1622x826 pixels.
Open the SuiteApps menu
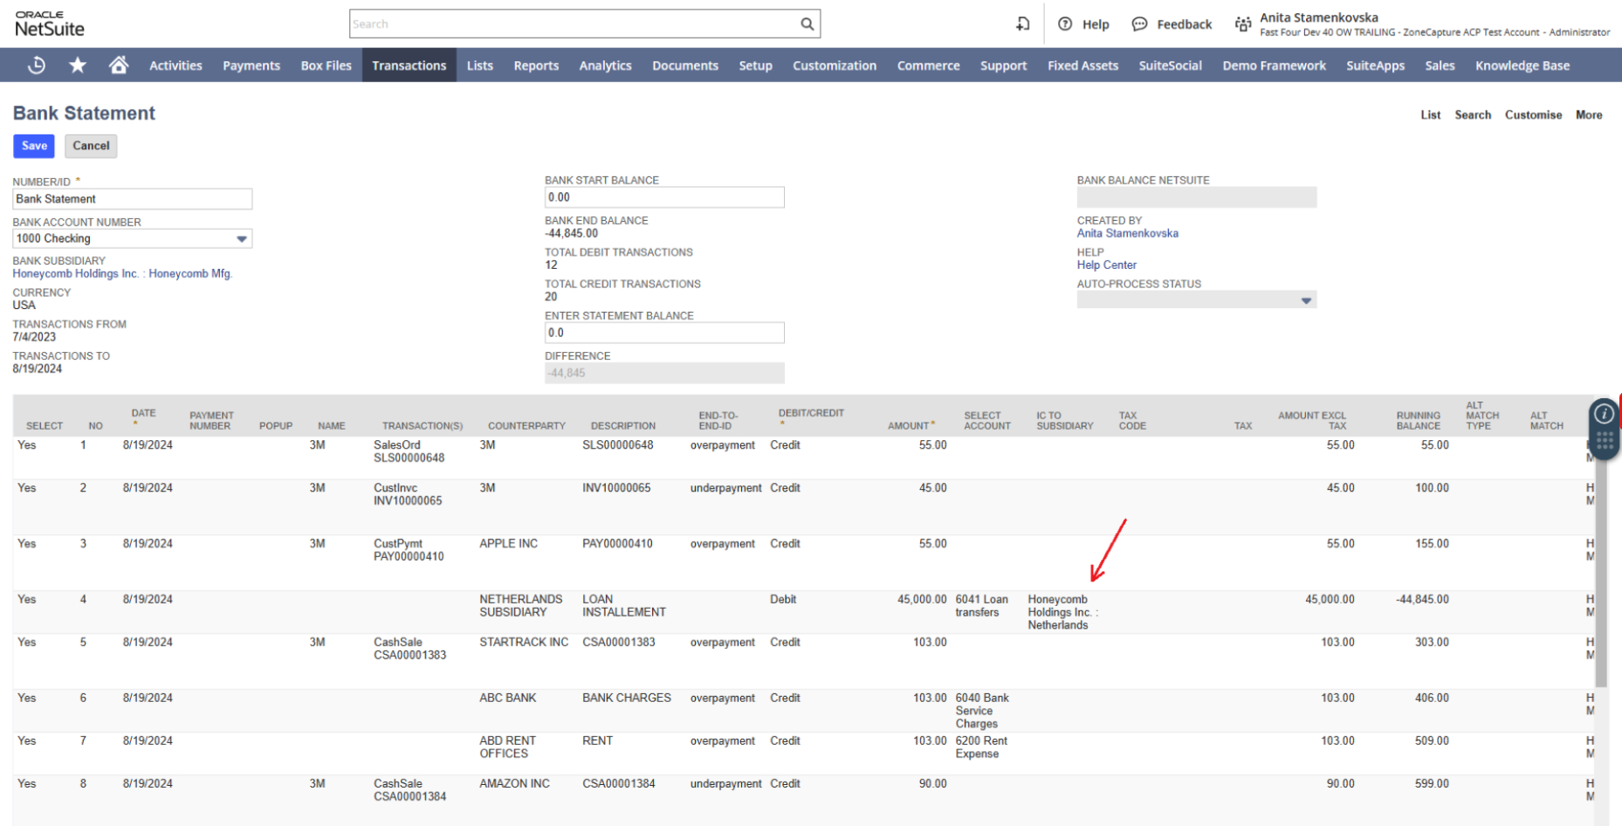point(1376,65)
